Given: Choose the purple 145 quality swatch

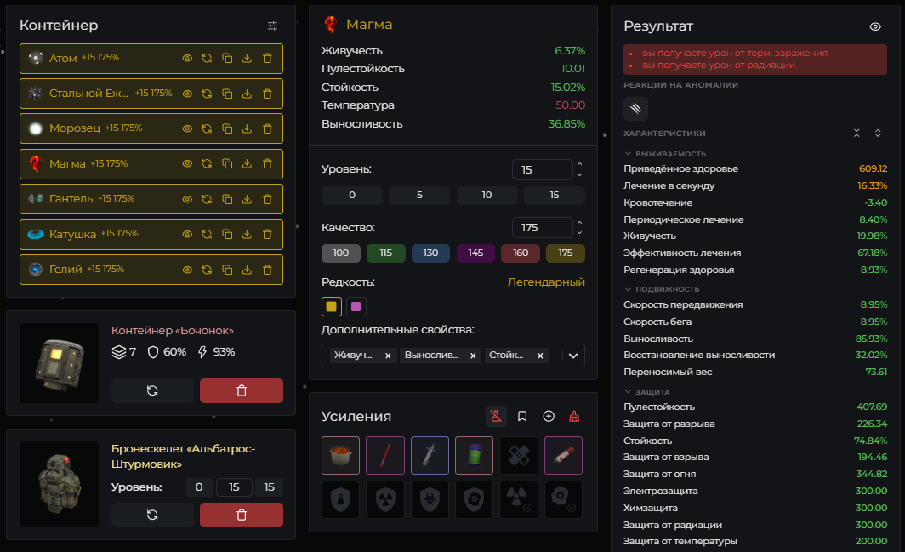Looking at the screenshot, I should (475, 253).
